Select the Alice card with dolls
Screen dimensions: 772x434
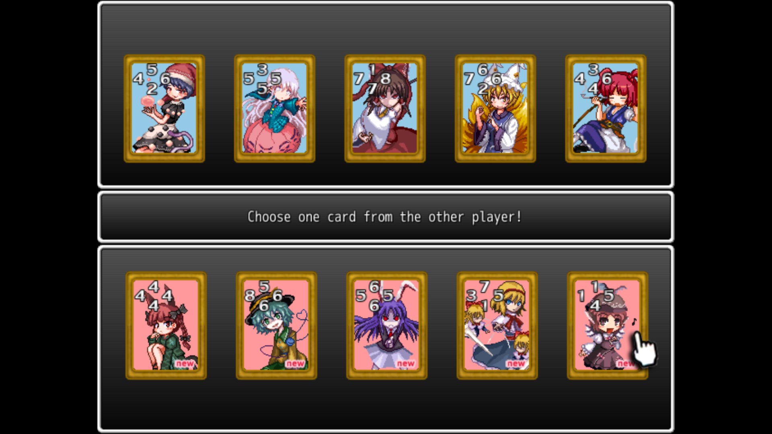(x=497, y=325)
